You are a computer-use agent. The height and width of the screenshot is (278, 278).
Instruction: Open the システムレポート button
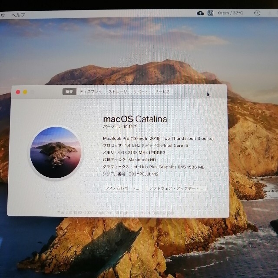tap(122, 188)
